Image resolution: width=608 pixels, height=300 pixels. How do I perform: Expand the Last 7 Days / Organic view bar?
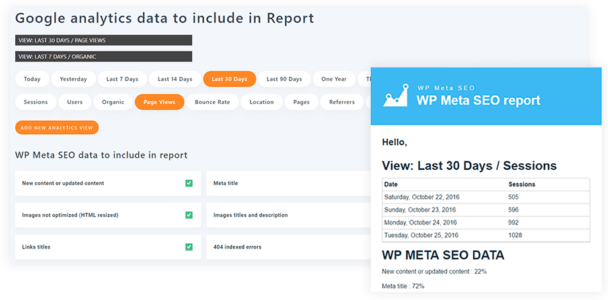click(103, 57)
